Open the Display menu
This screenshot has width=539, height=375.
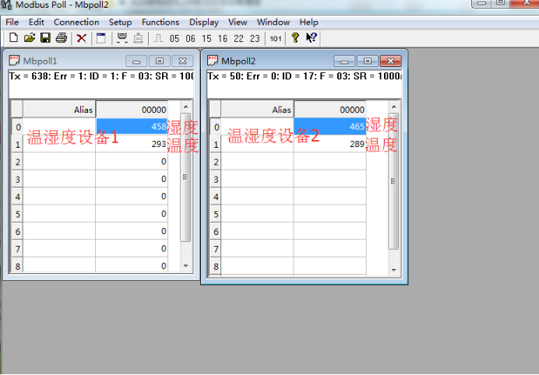(x=204, y=23)
